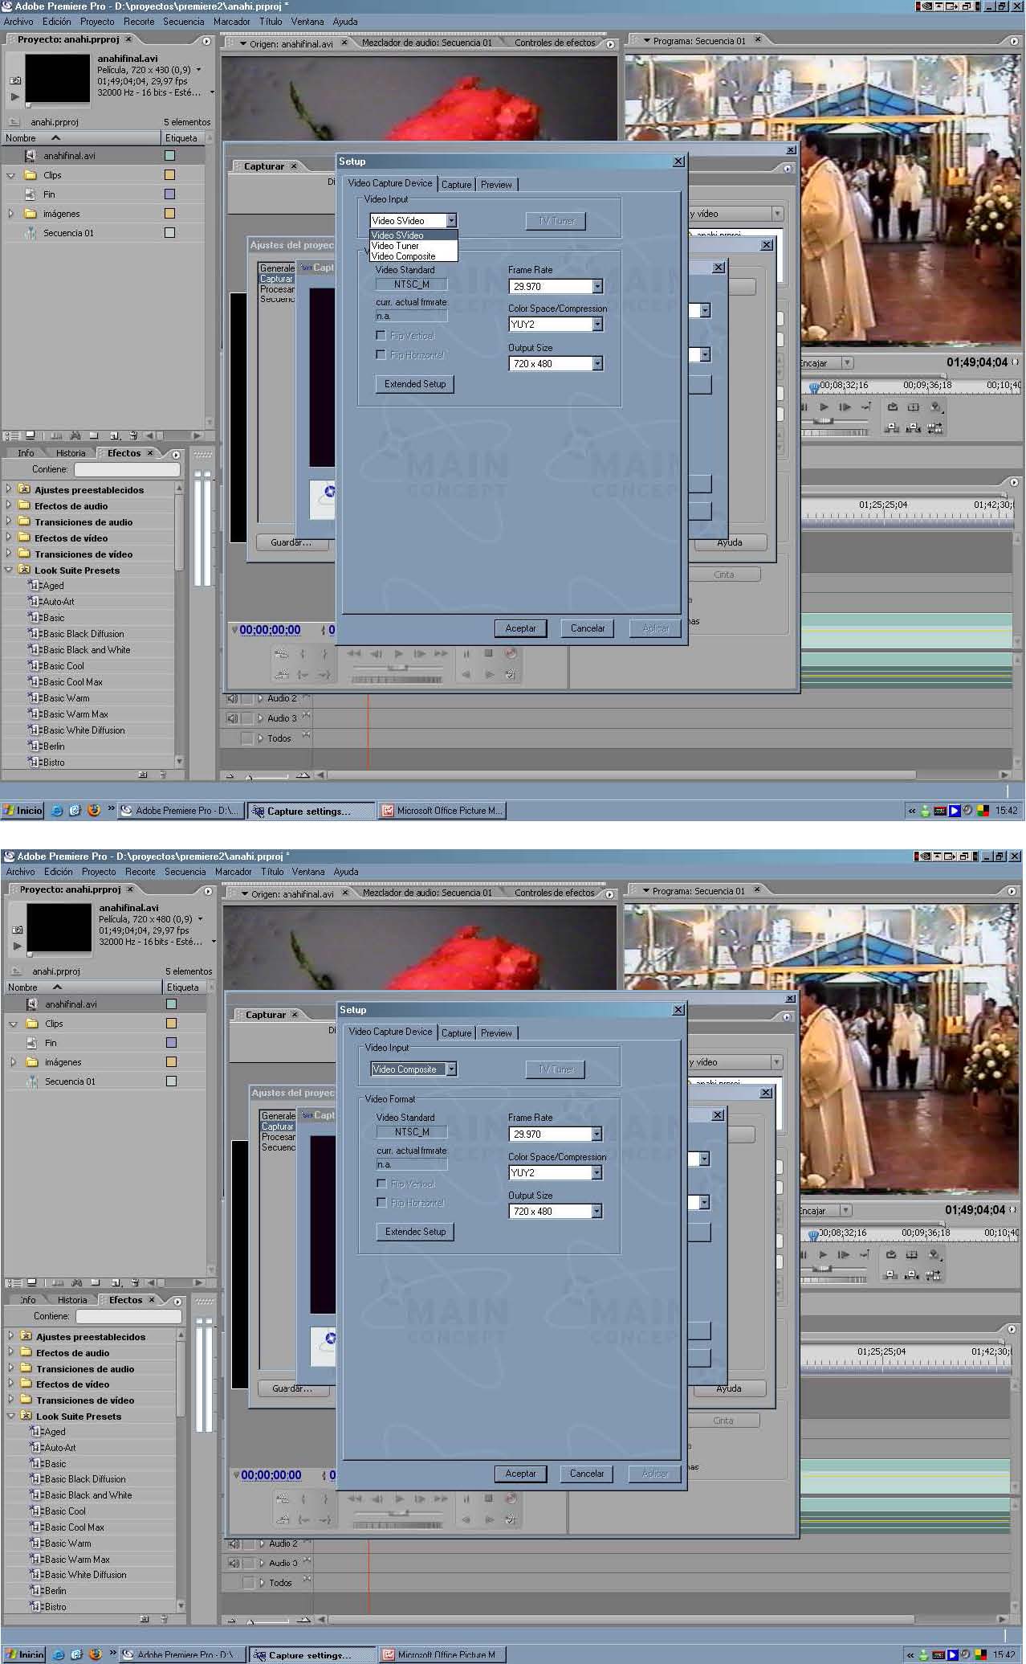The width and height of the screenshot is (1026, 1664).
Task: Switch to Preview tab in lower Setup dialog
Action: 496,1033
